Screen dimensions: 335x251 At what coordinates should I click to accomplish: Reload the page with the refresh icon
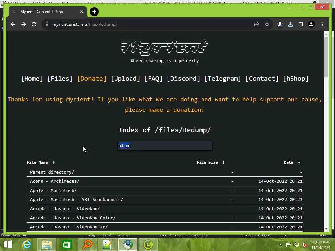click(x=34, y=24)
